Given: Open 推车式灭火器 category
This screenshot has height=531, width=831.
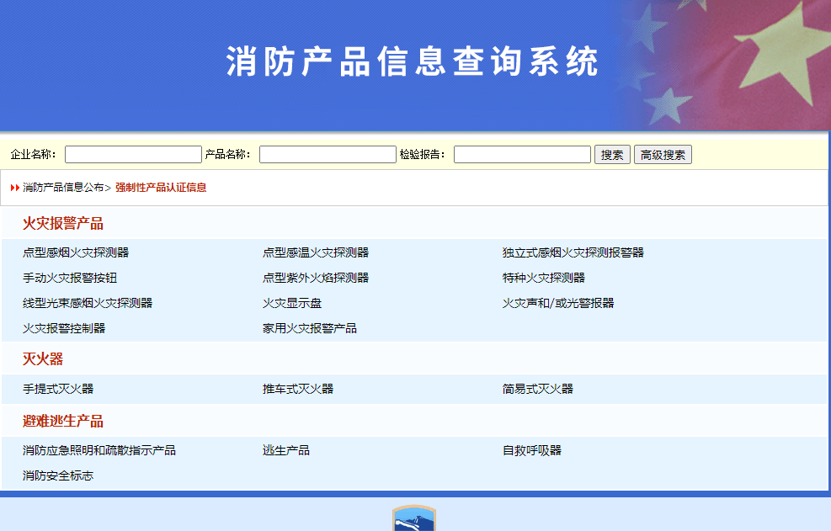Looking at the screenshot, I should click(298, 389).
